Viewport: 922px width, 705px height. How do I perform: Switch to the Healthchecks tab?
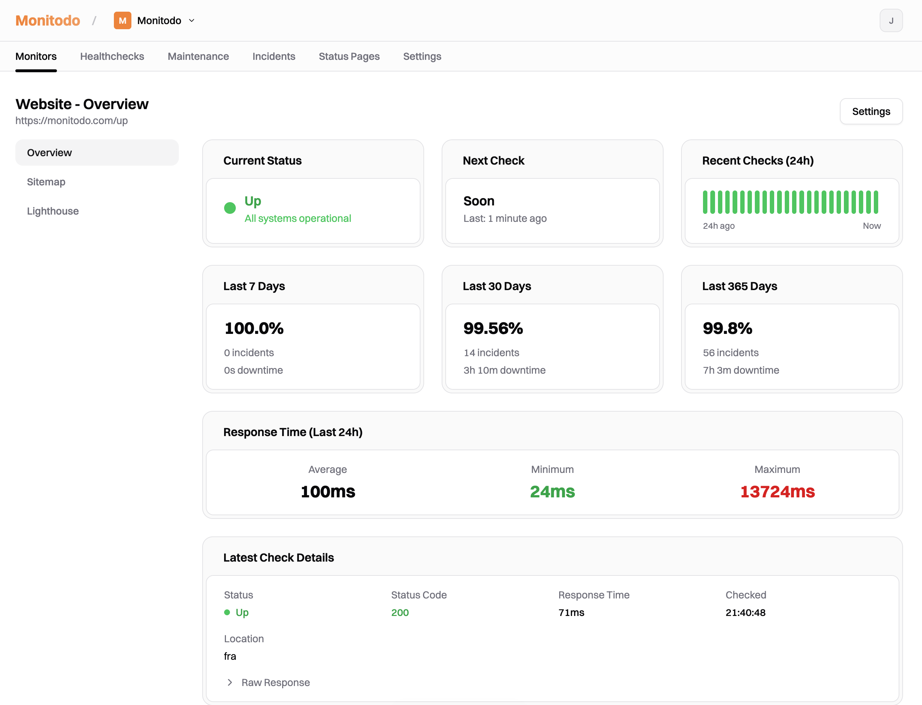pos(112,56)
